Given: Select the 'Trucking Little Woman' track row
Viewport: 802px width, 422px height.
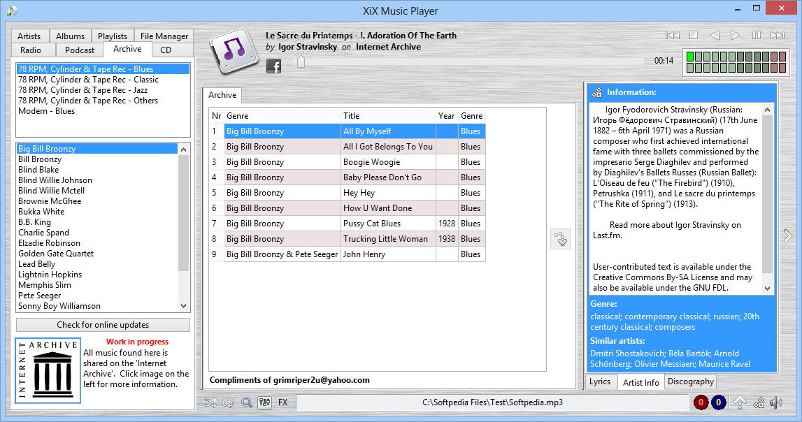Looking at the screenshot, I should 348,238.
